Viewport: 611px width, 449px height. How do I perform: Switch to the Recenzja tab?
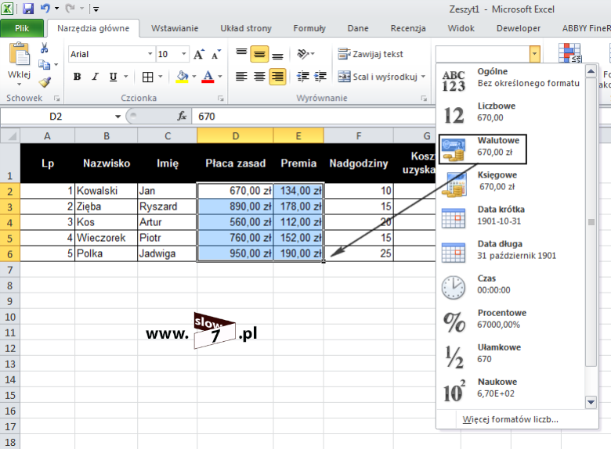(x=408, y=28)
